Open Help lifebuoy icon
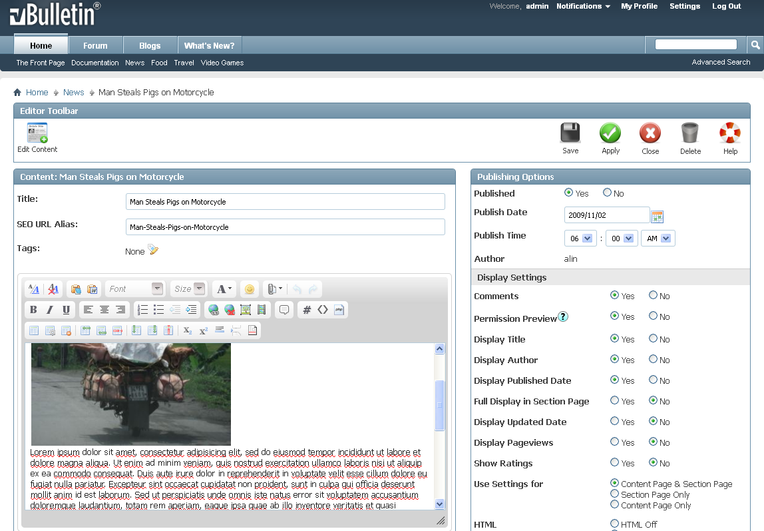Screen dimensions: 764x531 tap(730, 133)
